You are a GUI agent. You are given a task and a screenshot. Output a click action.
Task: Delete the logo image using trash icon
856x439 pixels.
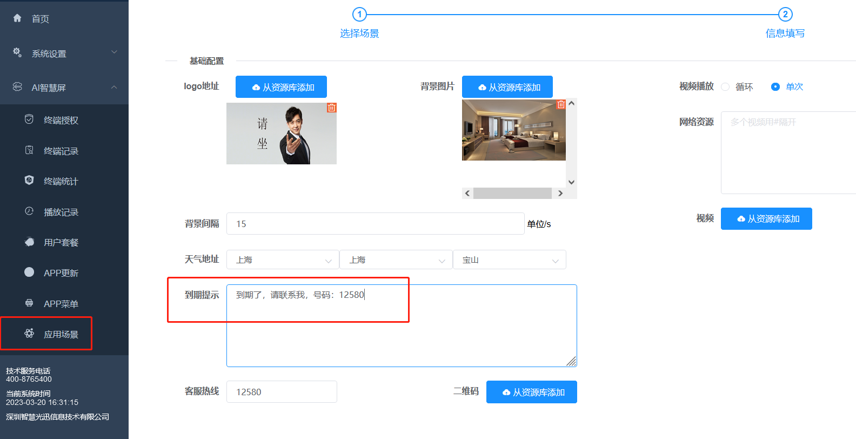(331, 108)
